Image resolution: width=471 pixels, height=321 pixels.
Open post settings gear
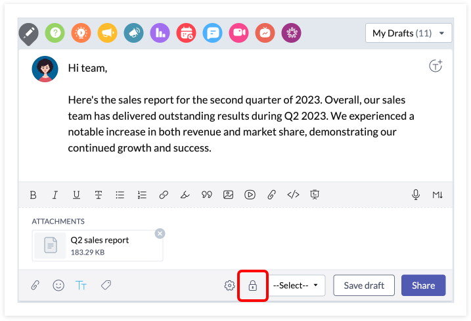(229, 285)
